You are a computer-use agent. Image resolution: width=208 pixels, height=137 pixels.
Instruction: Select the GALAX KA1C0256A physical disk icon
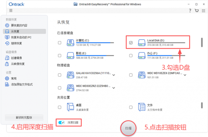click(70, 75)
